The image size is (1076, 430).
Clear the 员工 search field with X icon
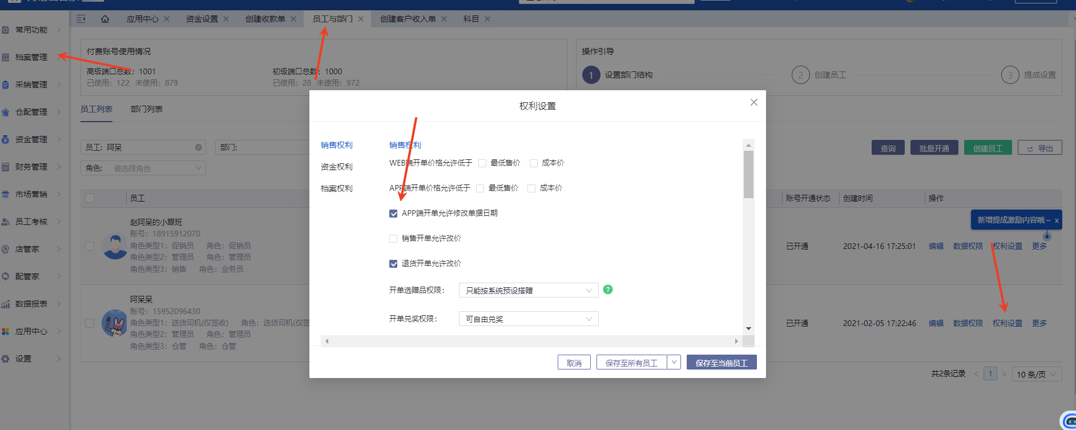tap(199, 147)
